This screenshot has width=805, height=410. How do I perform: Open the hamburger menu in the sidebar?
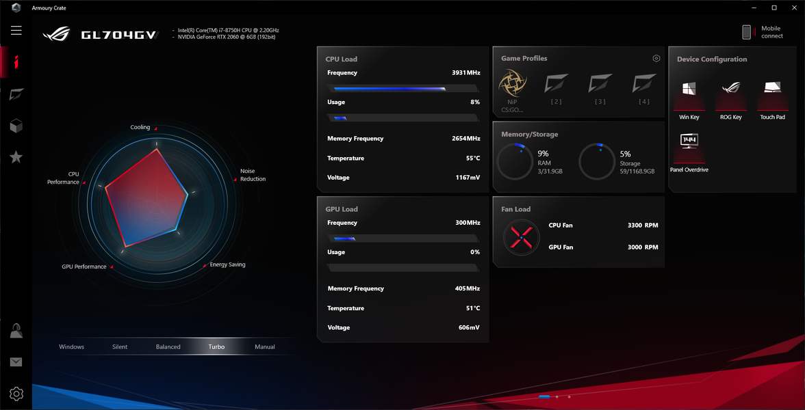tap(16, 30)
